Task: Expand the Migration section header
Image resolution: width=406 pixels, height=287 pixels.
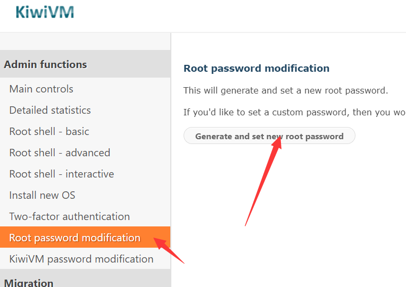Action: pyautogui.click(x=29, y=282)
